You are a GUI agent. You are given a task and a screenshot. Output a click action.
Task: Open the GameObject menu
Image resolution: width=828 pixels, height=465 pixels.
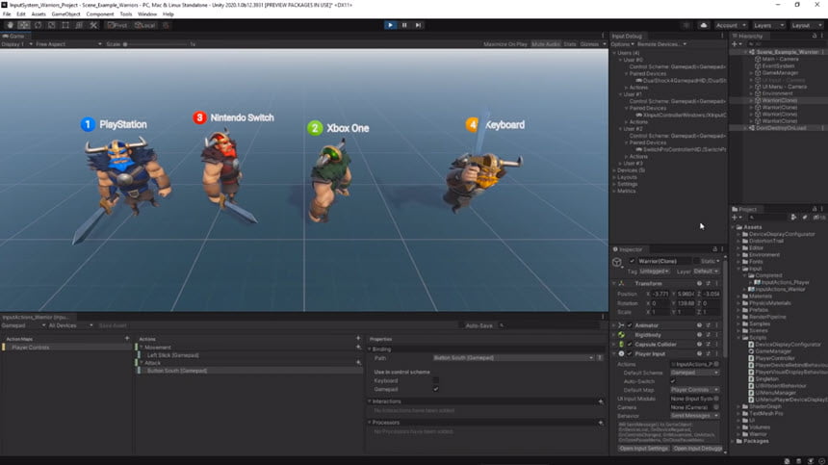click(x=66, y=14)
